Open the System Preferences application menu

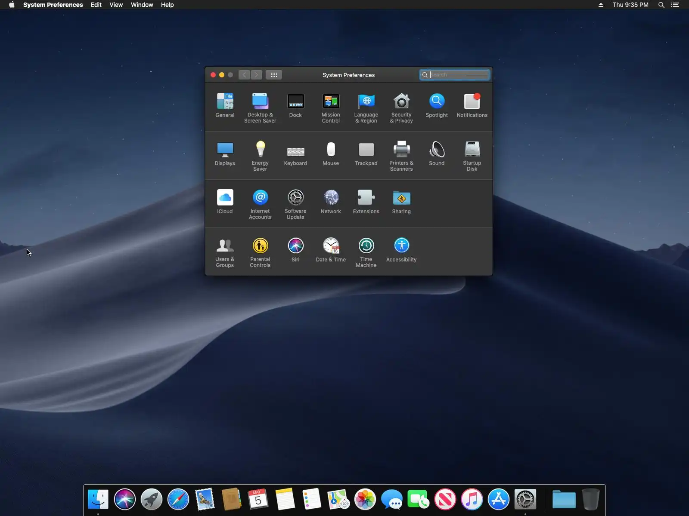click(x=53, y=5)
